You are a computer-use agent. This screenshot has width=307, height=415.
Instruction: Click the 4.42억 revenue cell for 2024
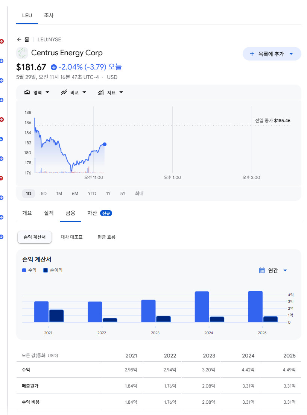248,370
